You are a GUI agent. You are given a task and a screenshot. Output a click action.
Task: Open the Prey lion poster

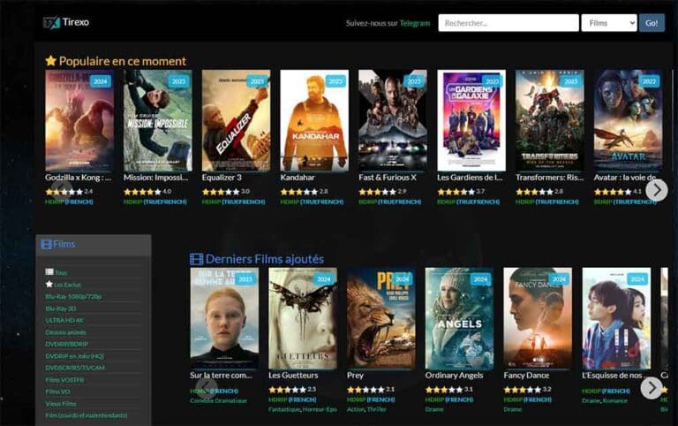pos(381,318)
